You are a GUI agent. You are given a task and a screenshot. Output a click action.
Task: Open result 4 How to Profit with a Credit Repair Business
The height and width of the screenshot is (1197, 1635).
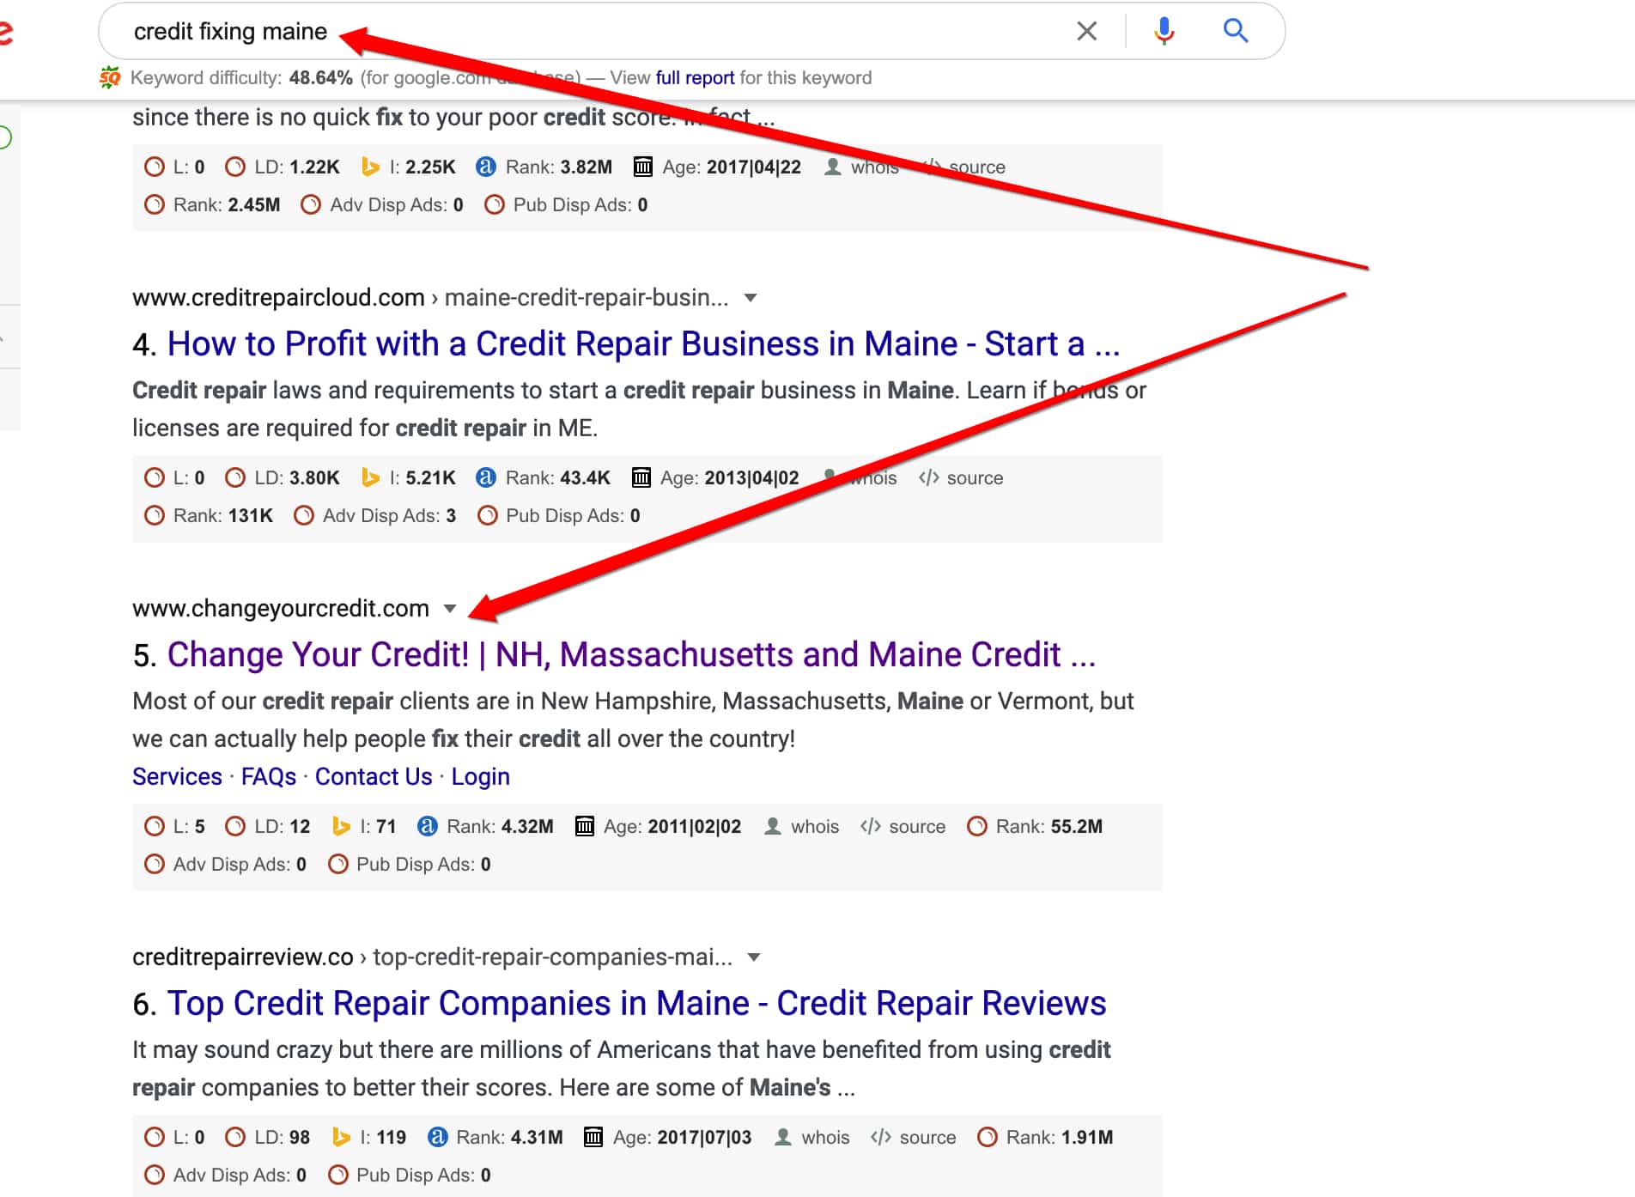pos(643,344)
